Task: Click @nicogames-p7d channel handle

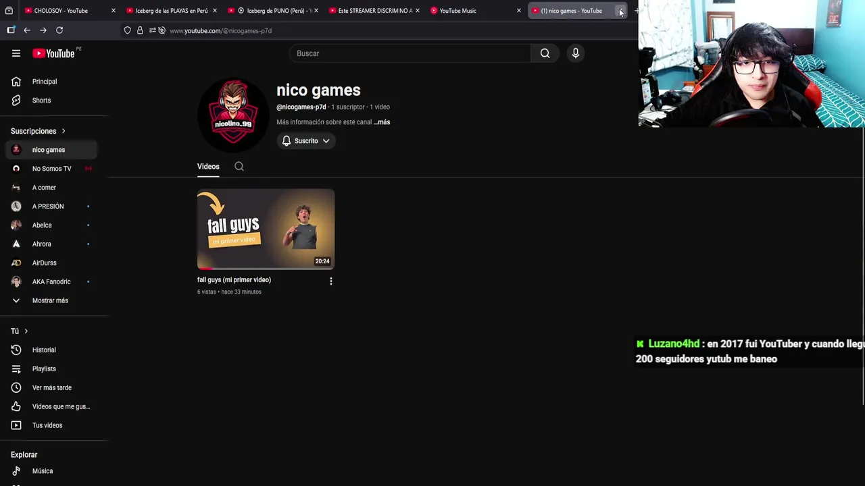Action: (x=301, y=107)
